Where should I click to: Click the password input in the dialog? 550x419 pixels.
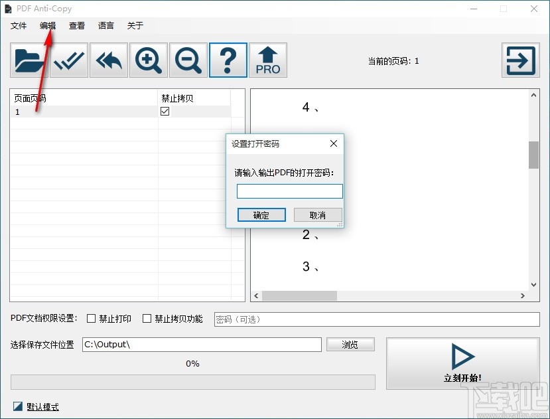[x=289, y=191]
